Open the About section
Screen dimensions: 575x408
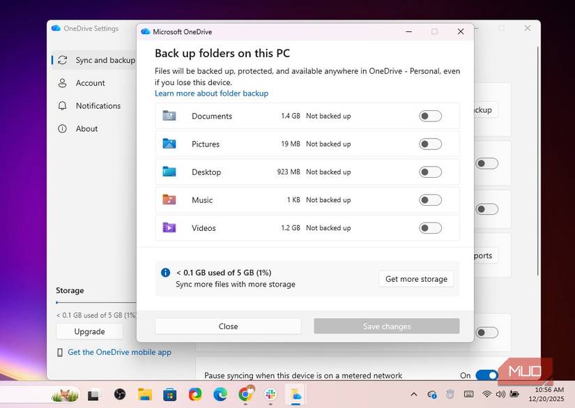[x=86, y=128]
